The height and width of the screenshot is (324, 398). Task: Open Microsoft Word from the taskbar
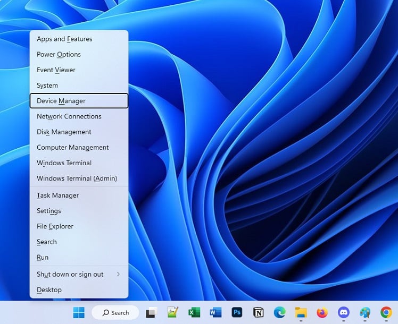[215, 312]
